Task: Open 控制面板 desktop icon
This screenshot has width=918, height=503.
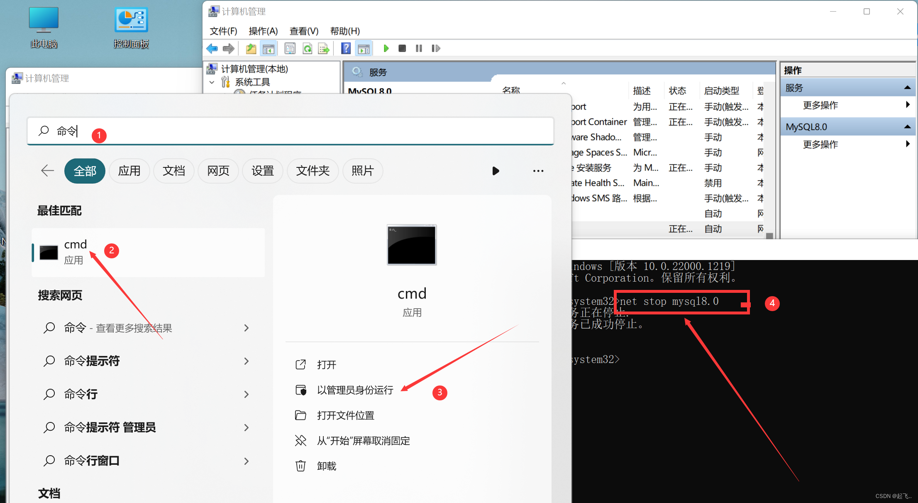Action: (x=131, y=27)
